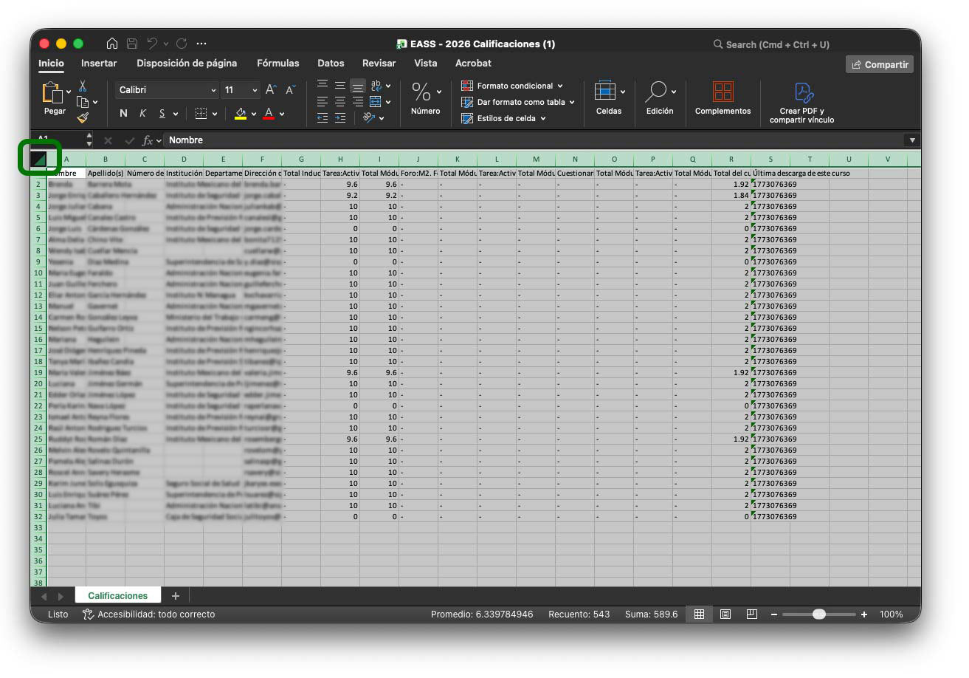Switch to the Fórmulas ribbon tab
Image resolution: width=969 pixels, height=678 pixels.
[x=277, y=64]
